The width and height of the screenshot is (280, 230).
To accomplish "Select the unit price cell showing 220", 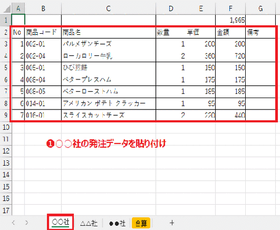I will 201,115.
